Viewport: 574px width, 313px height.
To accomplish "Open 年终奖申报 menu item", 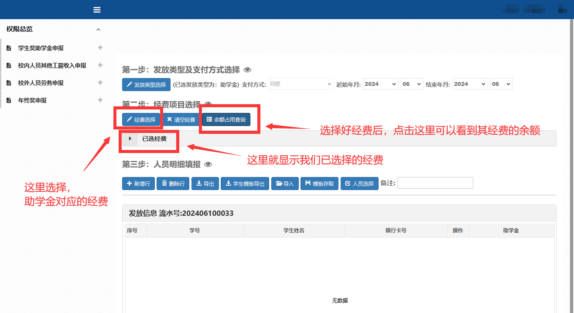I will [32, 100].
